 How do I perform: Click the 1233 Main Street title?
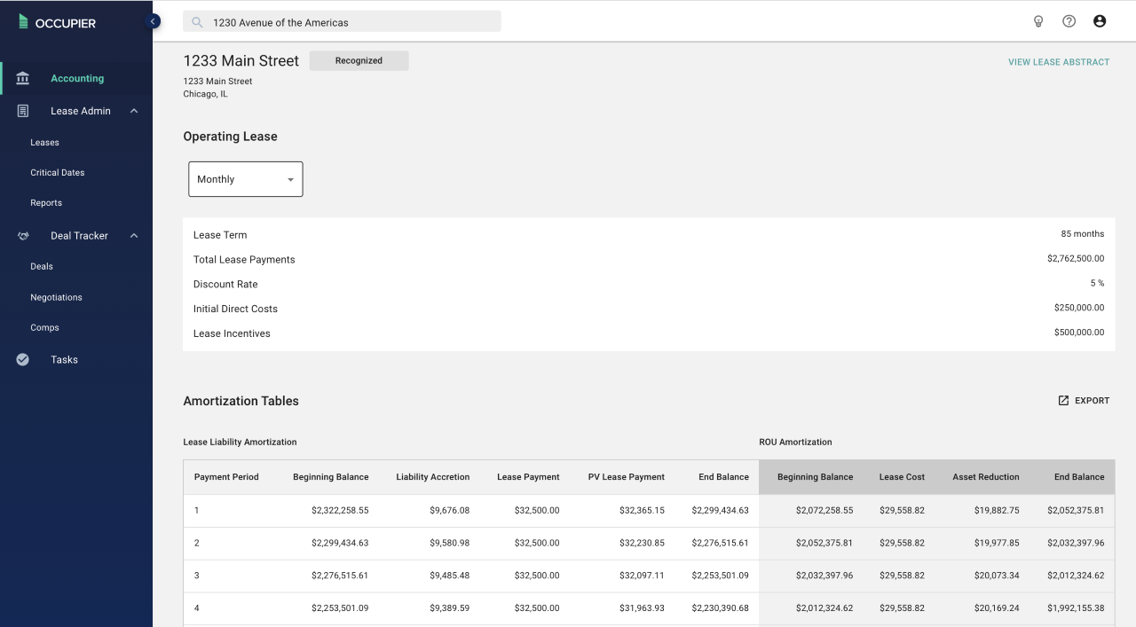click(241, 60)
